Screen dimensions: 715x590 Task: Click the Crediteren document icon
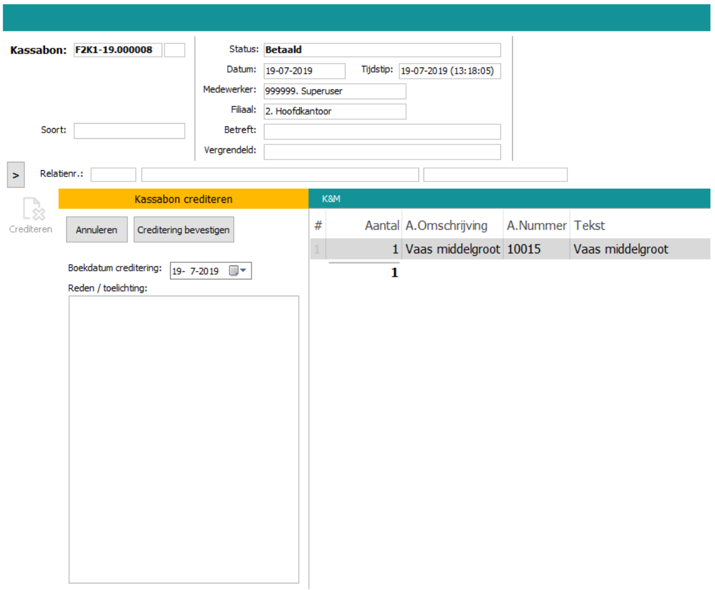tap(33, 209)
